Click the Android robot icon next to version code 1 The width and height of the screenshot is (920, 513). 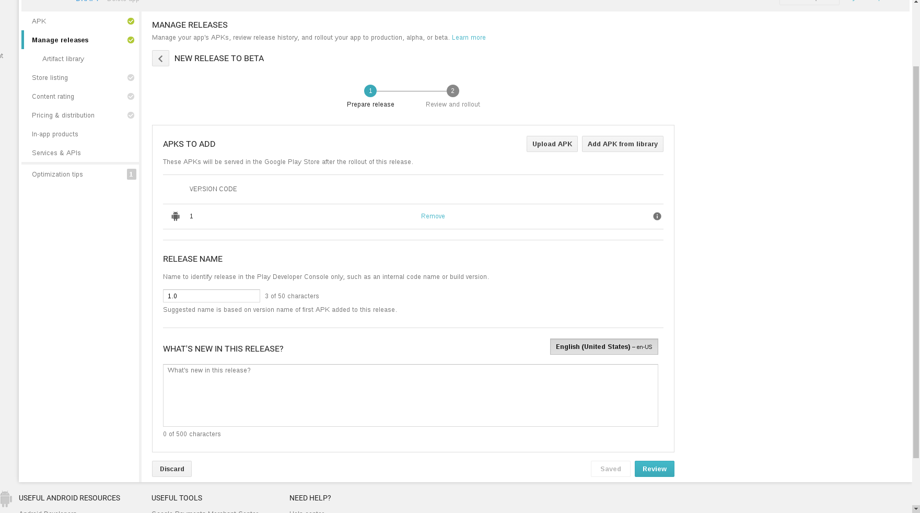(x=176, y=216)
